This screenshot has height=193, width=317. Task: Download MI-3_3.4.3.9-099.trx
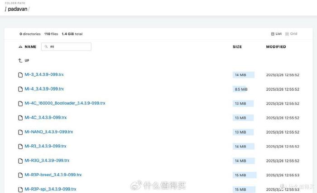[x=44, y=74]
